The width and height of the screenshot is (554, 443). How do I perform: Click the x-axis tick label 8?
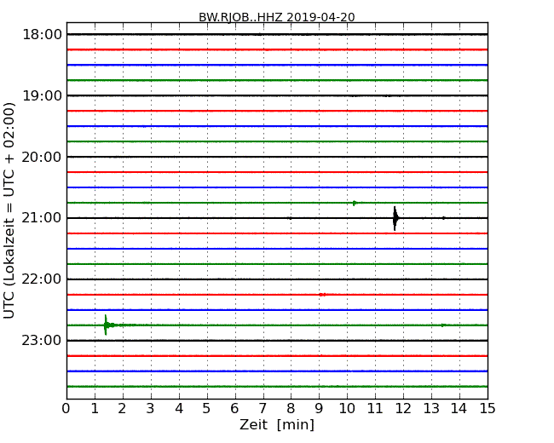[291, 409]
